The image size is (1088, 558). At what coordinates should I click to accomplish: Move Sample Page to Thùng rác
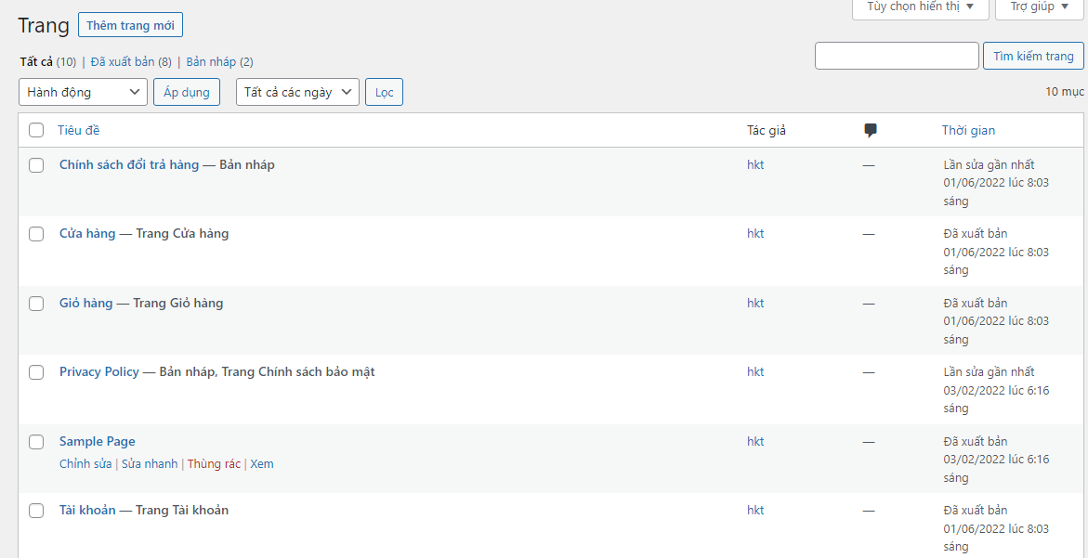[x=214, y=464]
